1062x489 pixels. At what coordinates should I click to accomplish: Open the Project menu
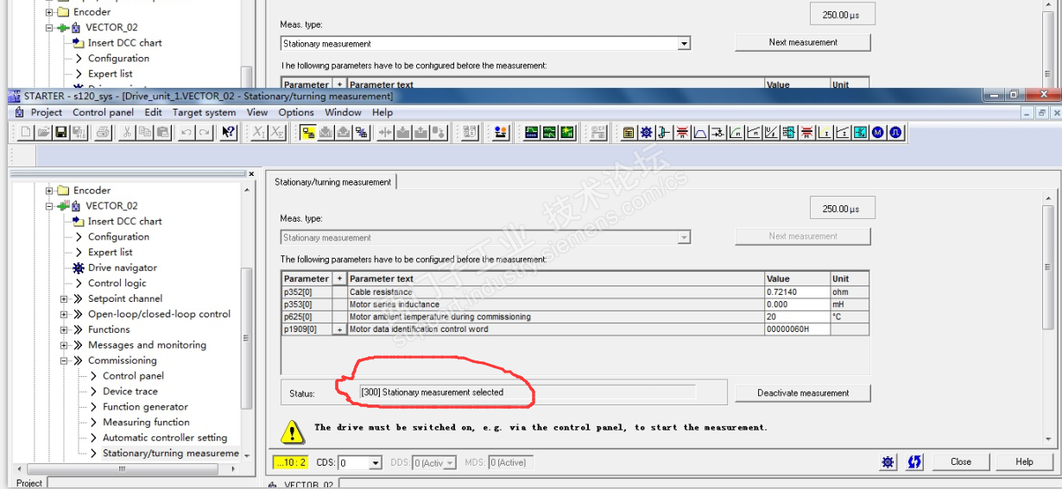tap(47, 112)
